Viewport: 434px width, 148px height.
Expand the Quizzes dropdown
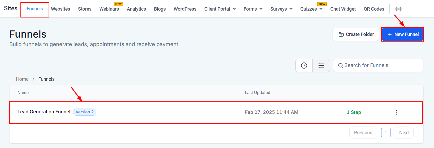click(x=311, y=9)
